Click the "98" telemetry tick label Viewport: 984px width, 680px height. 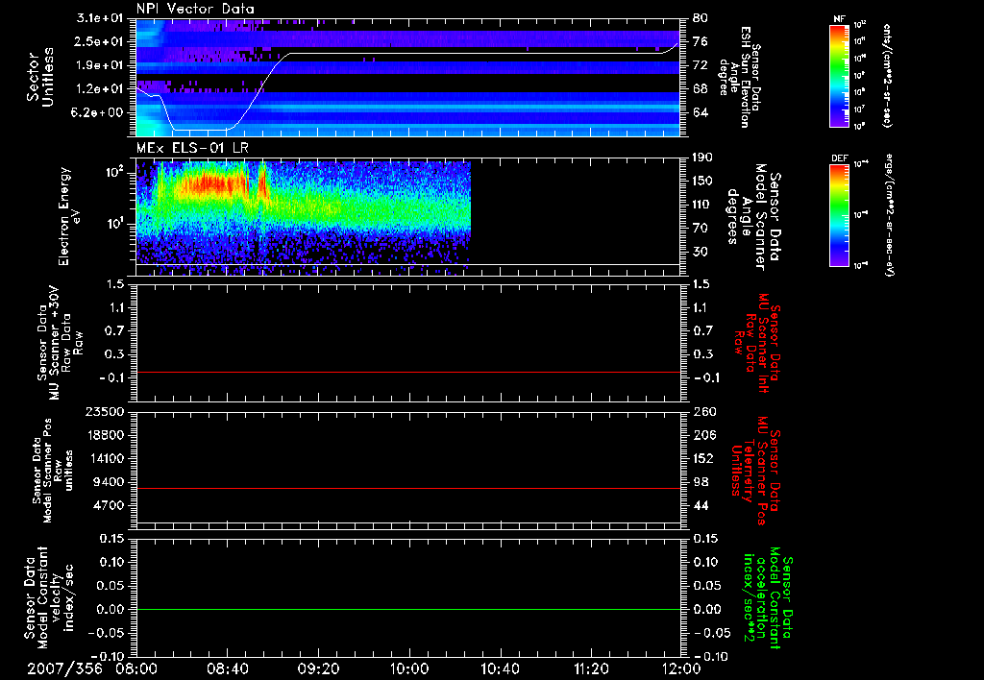pos(701,482)
